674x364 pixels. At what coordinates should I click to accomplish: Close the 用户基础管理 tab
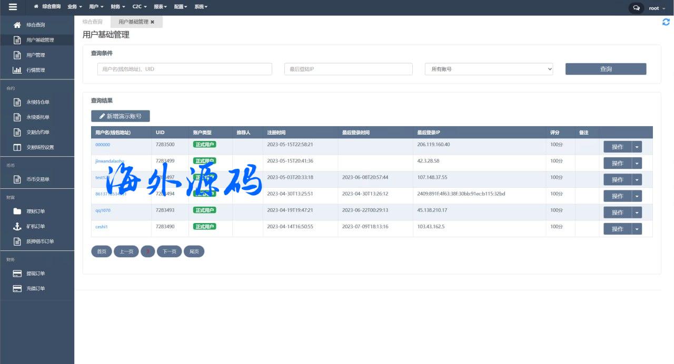click(153, 22)
